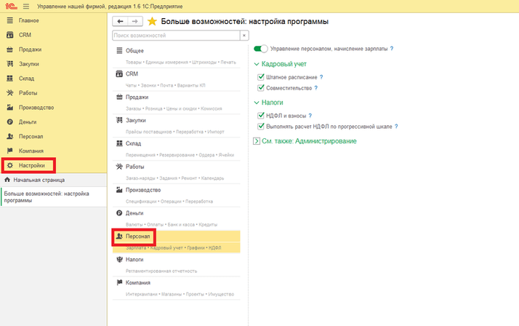519x326 pixels.
Task: Open help for Управление персоналом question mark
Action: click(392, 49)
